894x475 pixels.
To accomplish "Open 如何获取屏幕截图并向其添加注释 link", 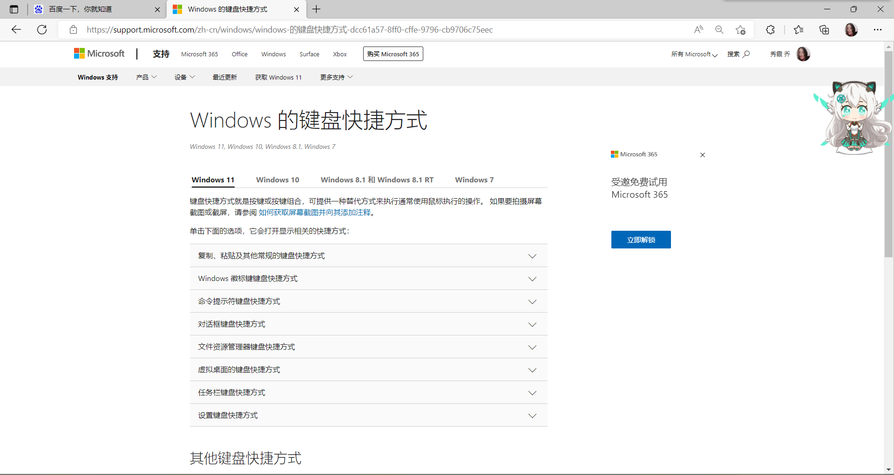I will click(x=315, y=213).
